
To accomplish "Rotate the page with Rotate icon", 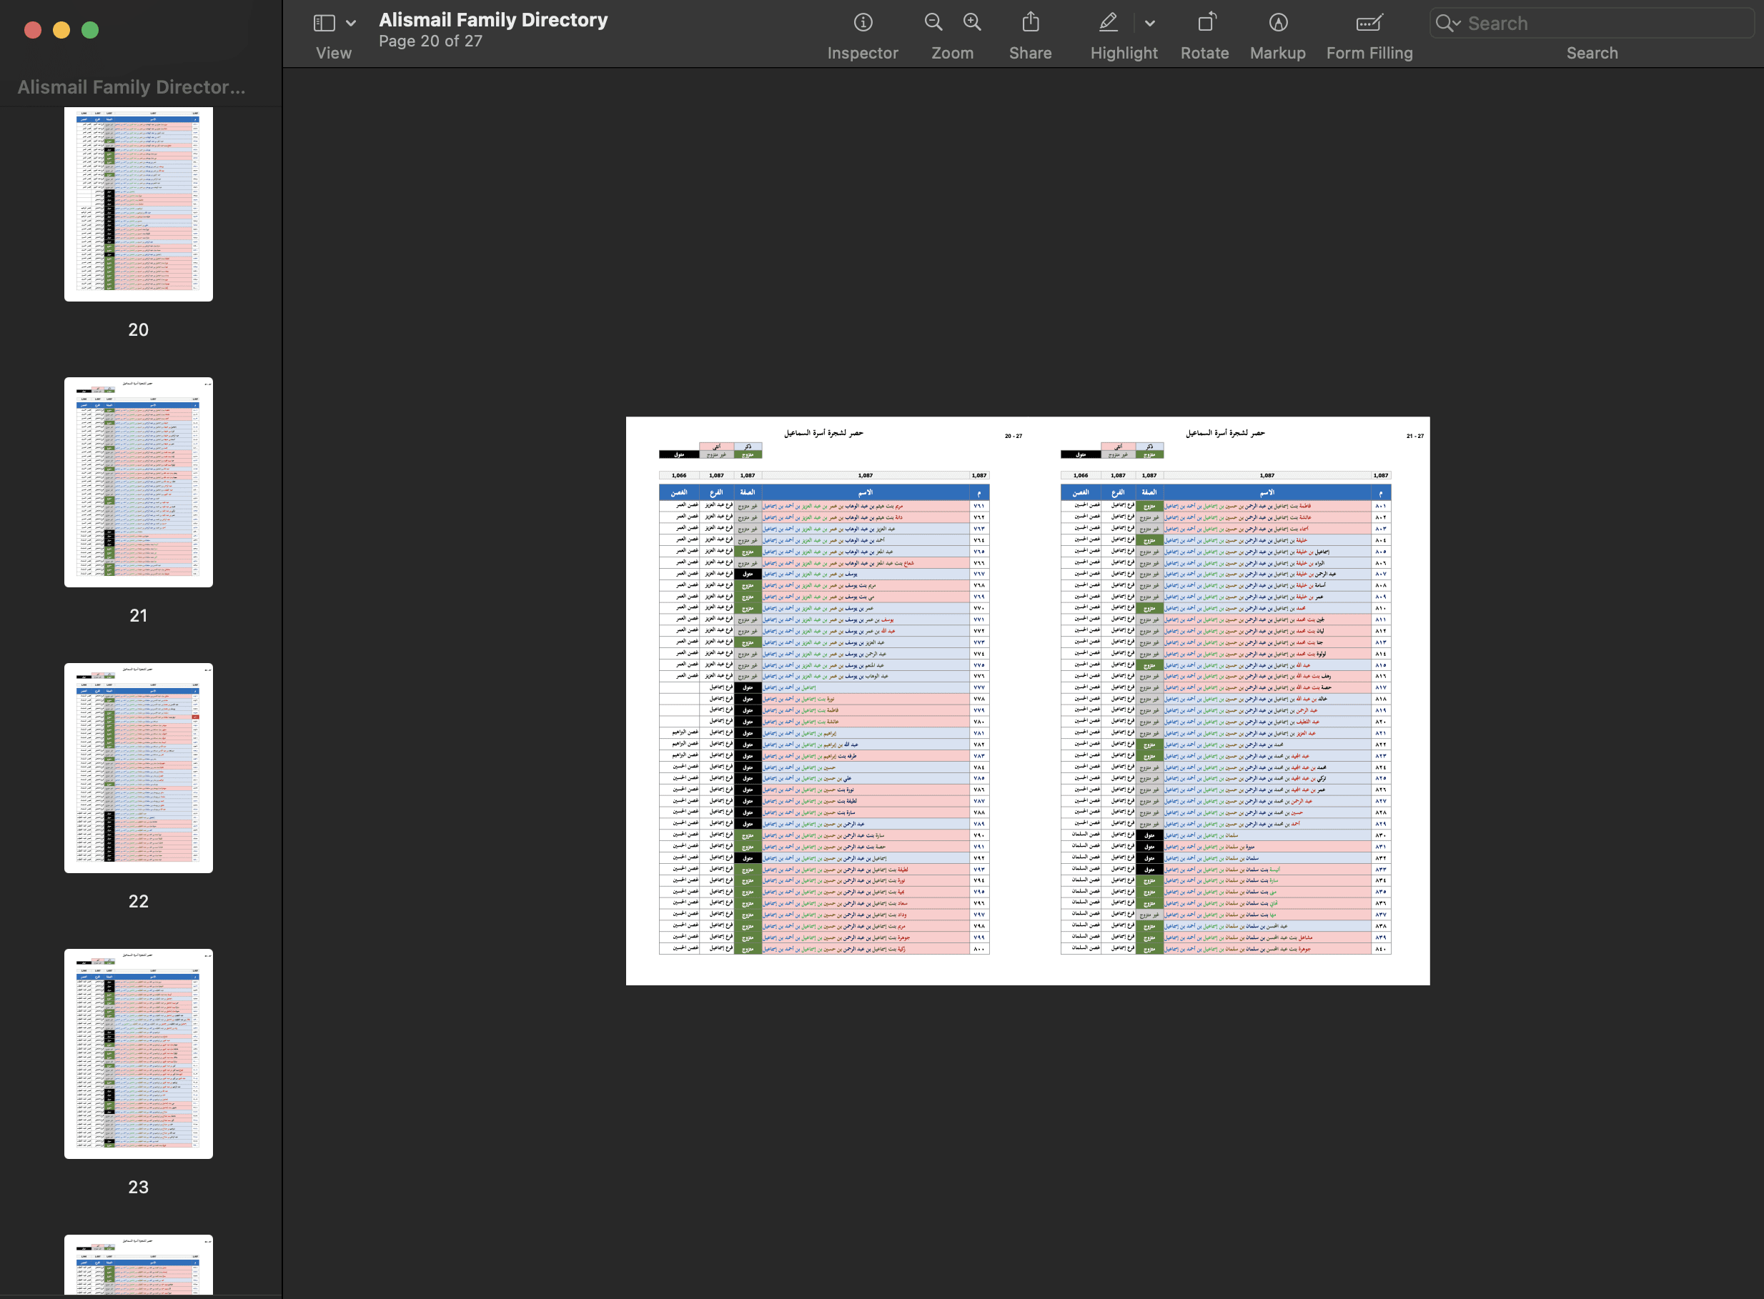I will pyautogui.click(x=1206, y=23).
